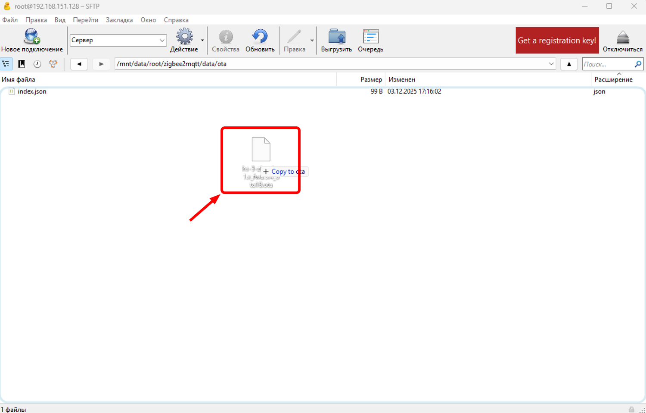This screenshot has width=646, height=413.
Task: Expand the path history dropdown arrow
Action: 551,64
